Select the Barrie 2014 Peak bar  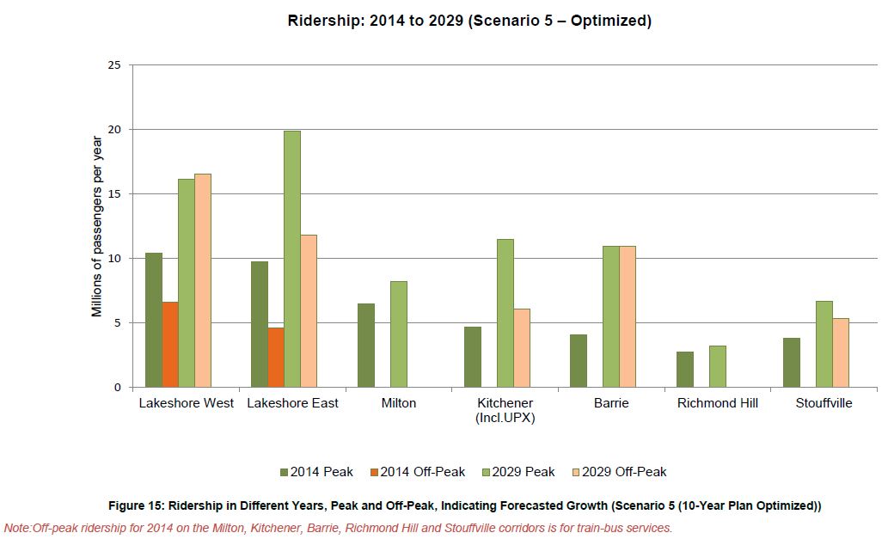(x=579, y=361)
